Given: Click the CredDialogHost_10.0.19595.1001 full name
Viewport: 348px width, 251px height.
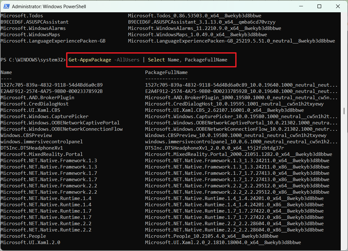Looking at the screenshot, I should pos(234,104).
